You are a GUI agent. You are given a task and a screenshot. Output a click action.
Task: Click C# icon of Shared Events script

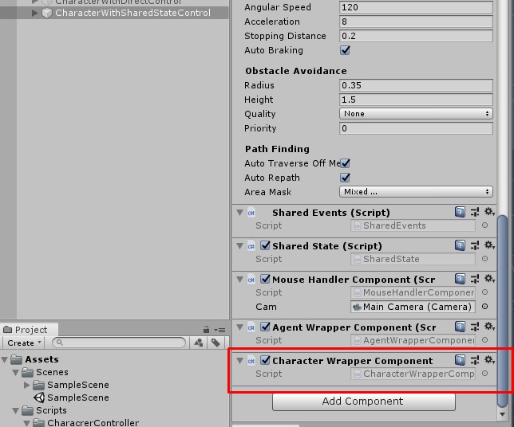tap(251, 213)
